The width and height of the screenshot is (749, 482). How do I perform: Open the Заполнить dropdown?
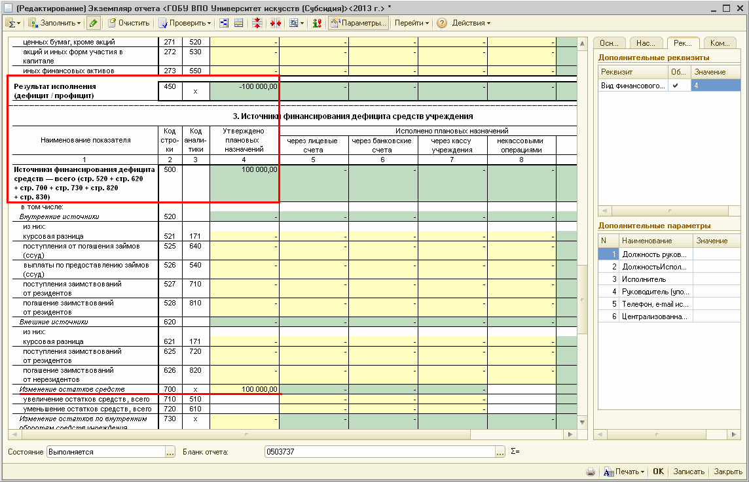[x=55, y=23]
